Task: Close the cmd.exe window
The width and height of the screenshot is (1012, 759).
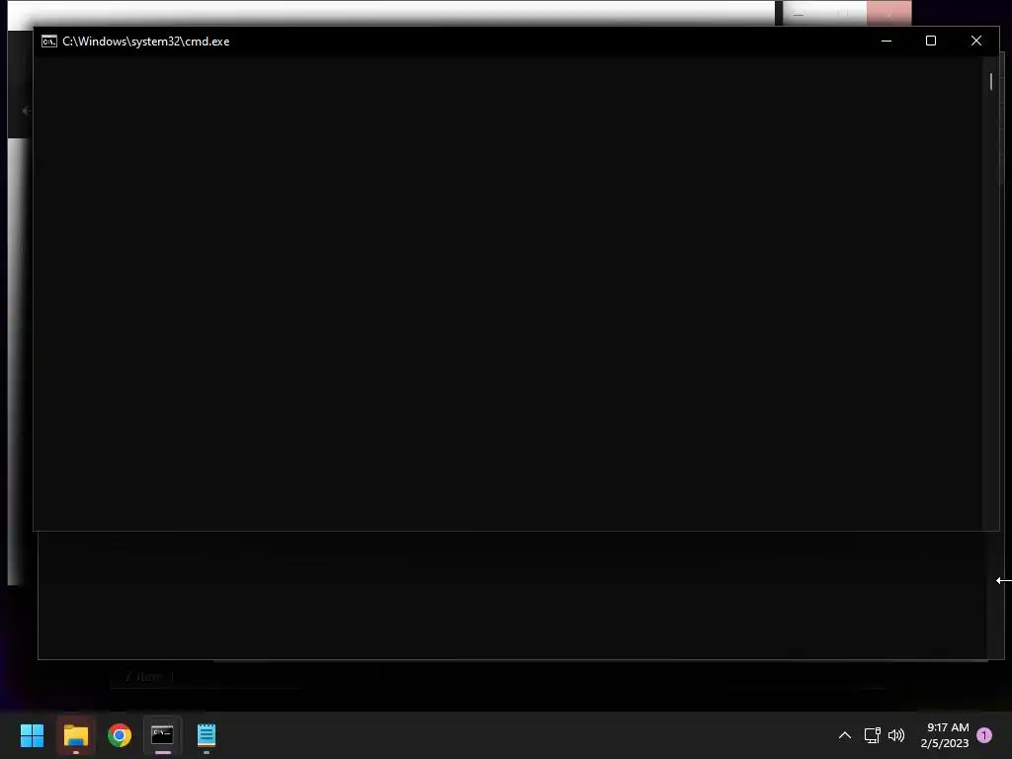Action: pyautogui.click(x=975, y=41)
